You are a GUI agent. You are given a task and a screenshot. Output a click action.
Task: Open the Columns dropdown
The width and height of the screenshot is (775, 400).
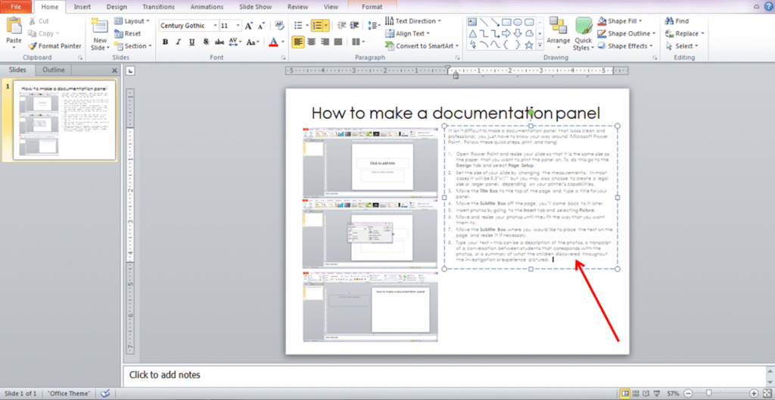click(357, 42)
